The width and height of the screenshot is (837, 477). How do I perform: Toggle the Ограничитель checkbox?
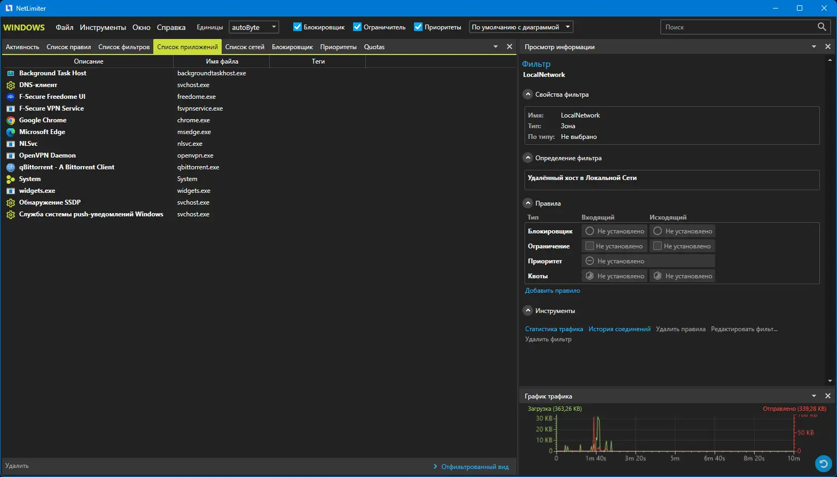[x=357, y=27]
